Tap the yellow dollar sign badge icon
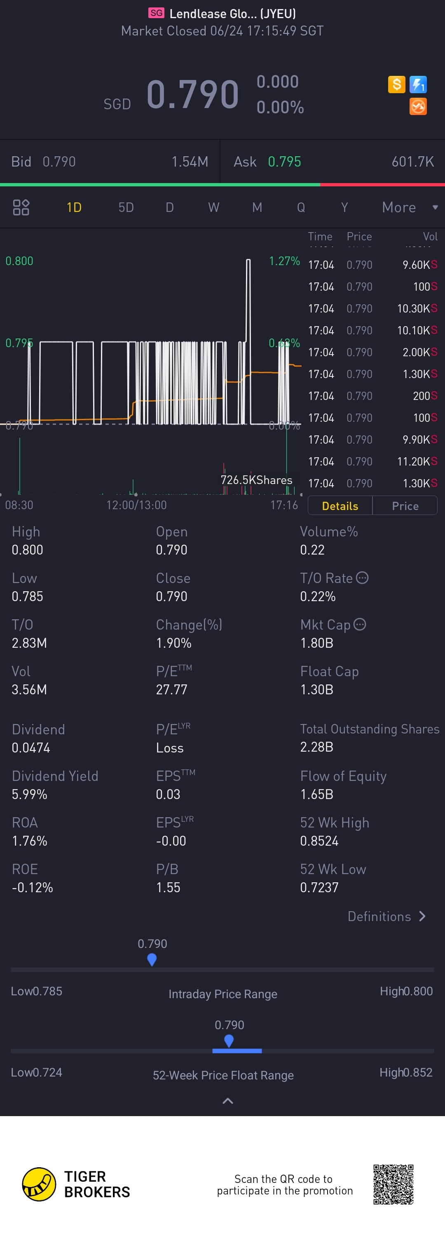Image resolution: width=445 pixels, height=1253 pixels. [x=396, y=85]
